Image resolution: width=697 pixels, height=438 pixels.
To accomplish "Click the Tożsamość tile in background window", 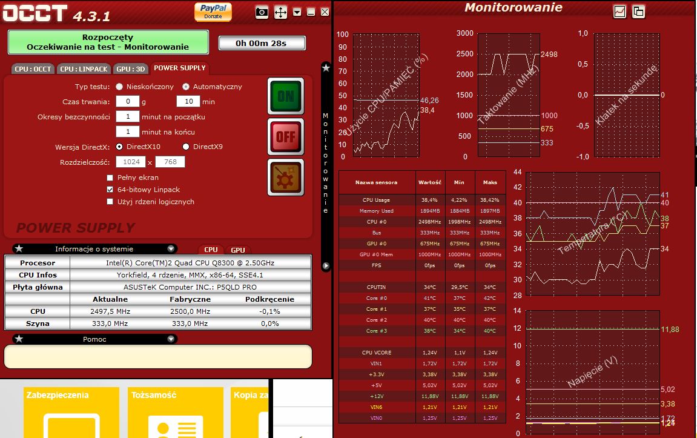I will point(175,412).
